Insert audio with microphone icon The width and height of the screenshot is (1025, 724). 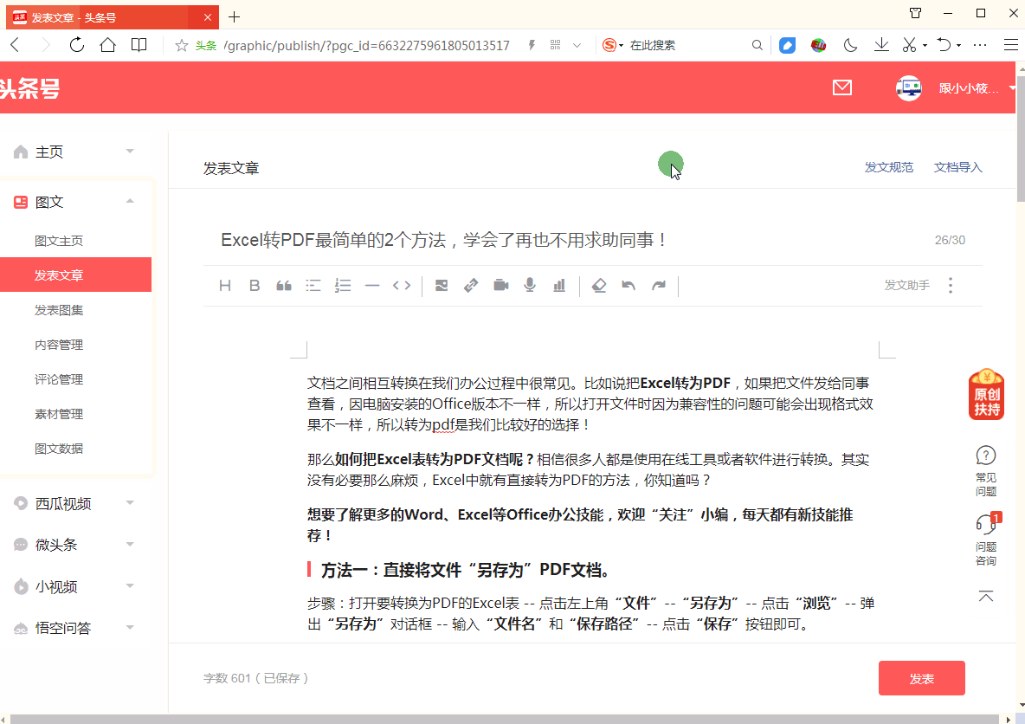coord(530,286)
